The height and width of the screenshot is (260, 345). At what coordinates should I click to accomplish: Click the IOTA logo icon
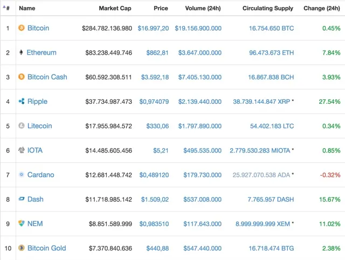click(22, 150)
